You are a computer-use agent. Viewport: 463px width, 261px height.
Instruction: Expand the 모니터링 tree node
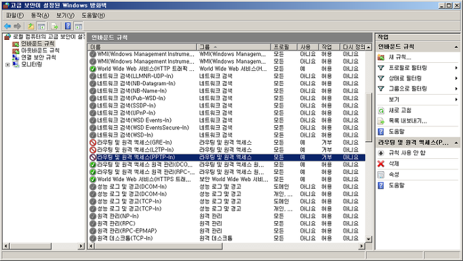point(7,65)
